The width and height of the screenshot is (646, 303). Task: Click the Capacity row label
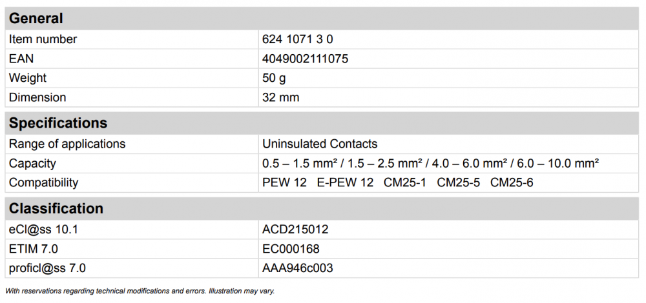coord(32,163)
